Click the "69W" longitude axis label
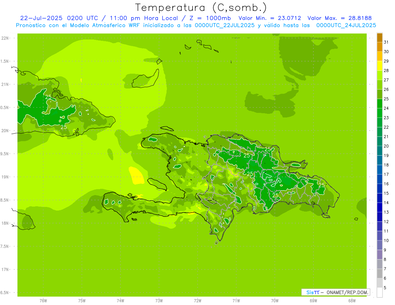The image size is (395, 305). tap(313, 300)
